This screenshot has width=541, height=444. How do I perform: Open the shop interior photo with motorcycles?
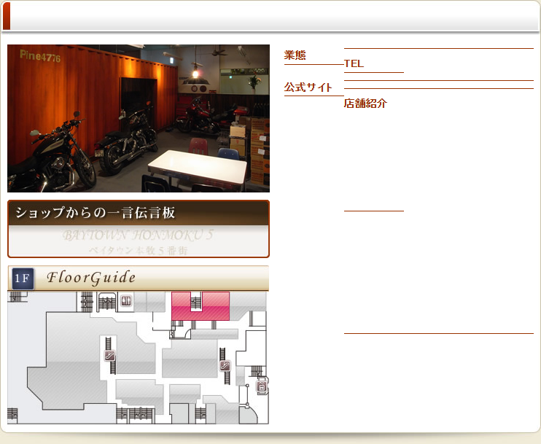(x=139, y=118)
